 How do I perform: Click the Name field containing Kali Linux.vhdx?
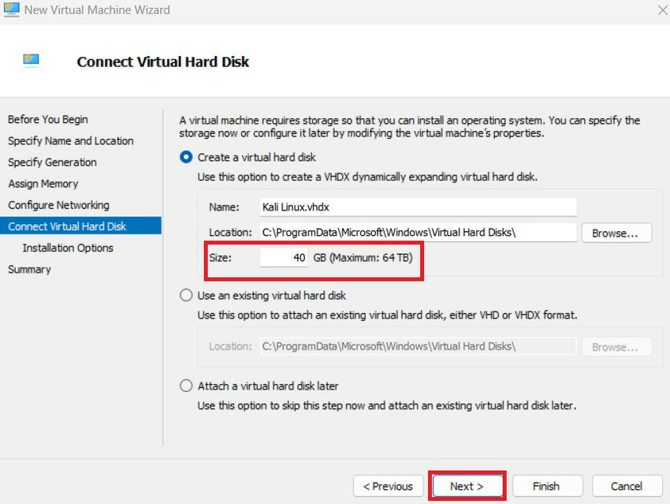coord(418,207)
